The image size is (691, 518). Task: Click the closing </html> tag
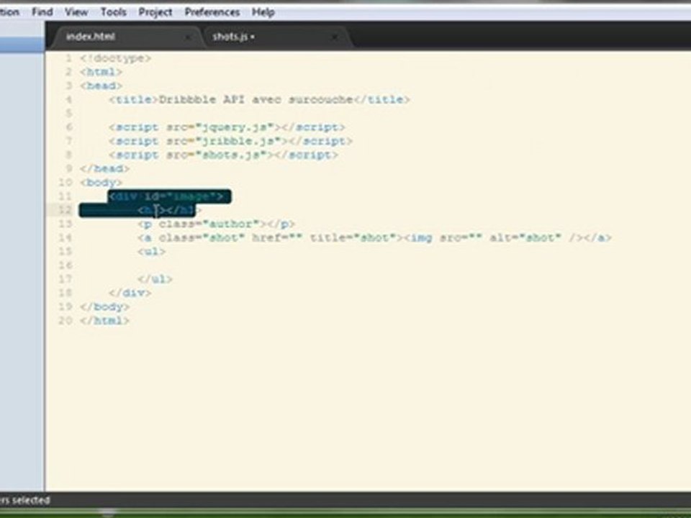point(104,320)
